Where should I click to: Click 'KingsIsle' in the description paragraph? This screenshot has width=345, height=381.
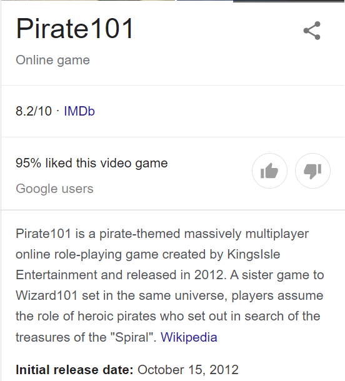click(254, 254)
